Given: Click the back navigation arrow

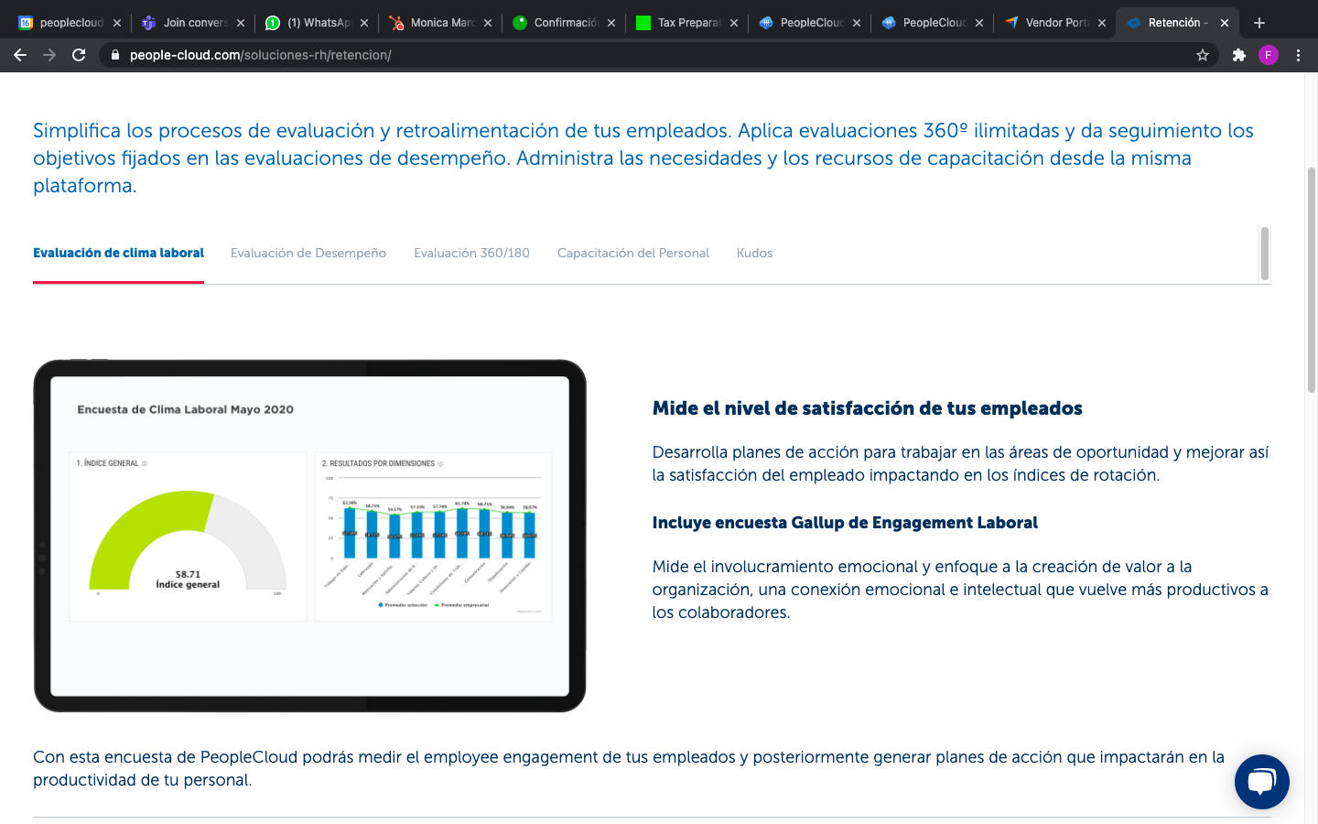Looking at the screenshot, I should coord(19,55).
